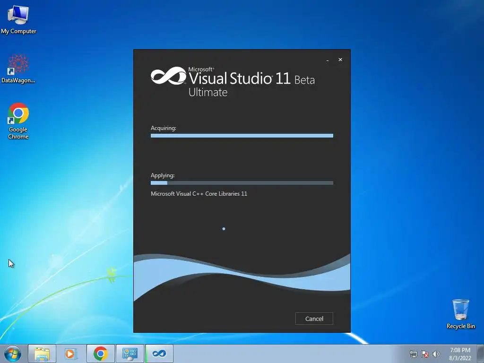Select the Microsoft Visual C++ Core Libraries text
484x363 pixels.
[199, 194]
